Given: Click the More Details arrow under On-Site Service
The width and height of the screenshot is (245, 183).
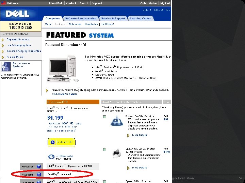Looking at the screenshot, I should point(128,135).
